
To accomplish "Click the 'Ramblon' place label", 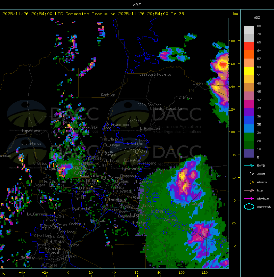I will click(x=108, y=95).
